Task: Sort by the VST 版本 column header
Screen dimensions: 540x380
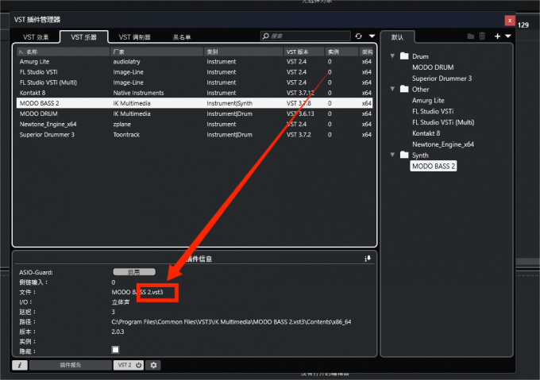Action: (x=304, y=52)
